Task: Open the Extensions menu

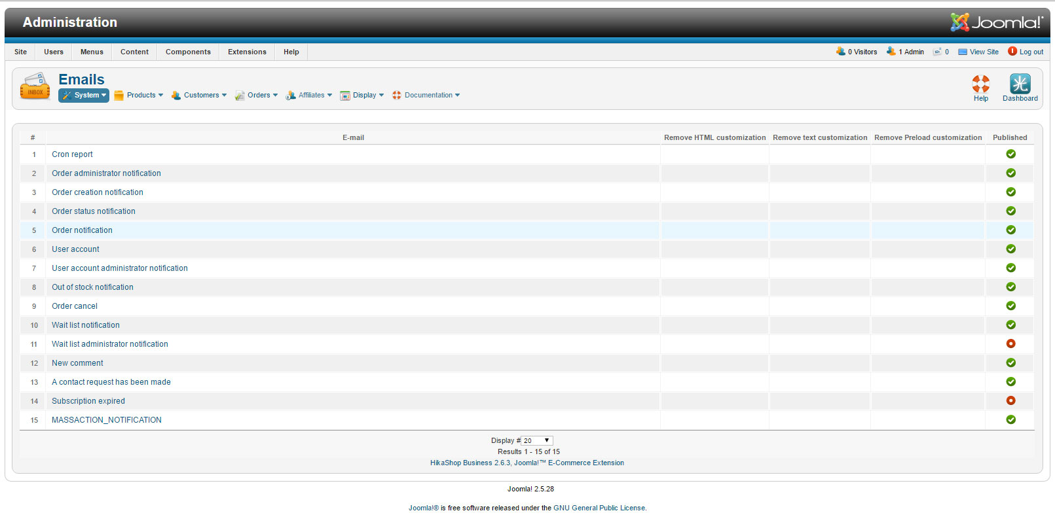Action: click(x=247, y=52)
